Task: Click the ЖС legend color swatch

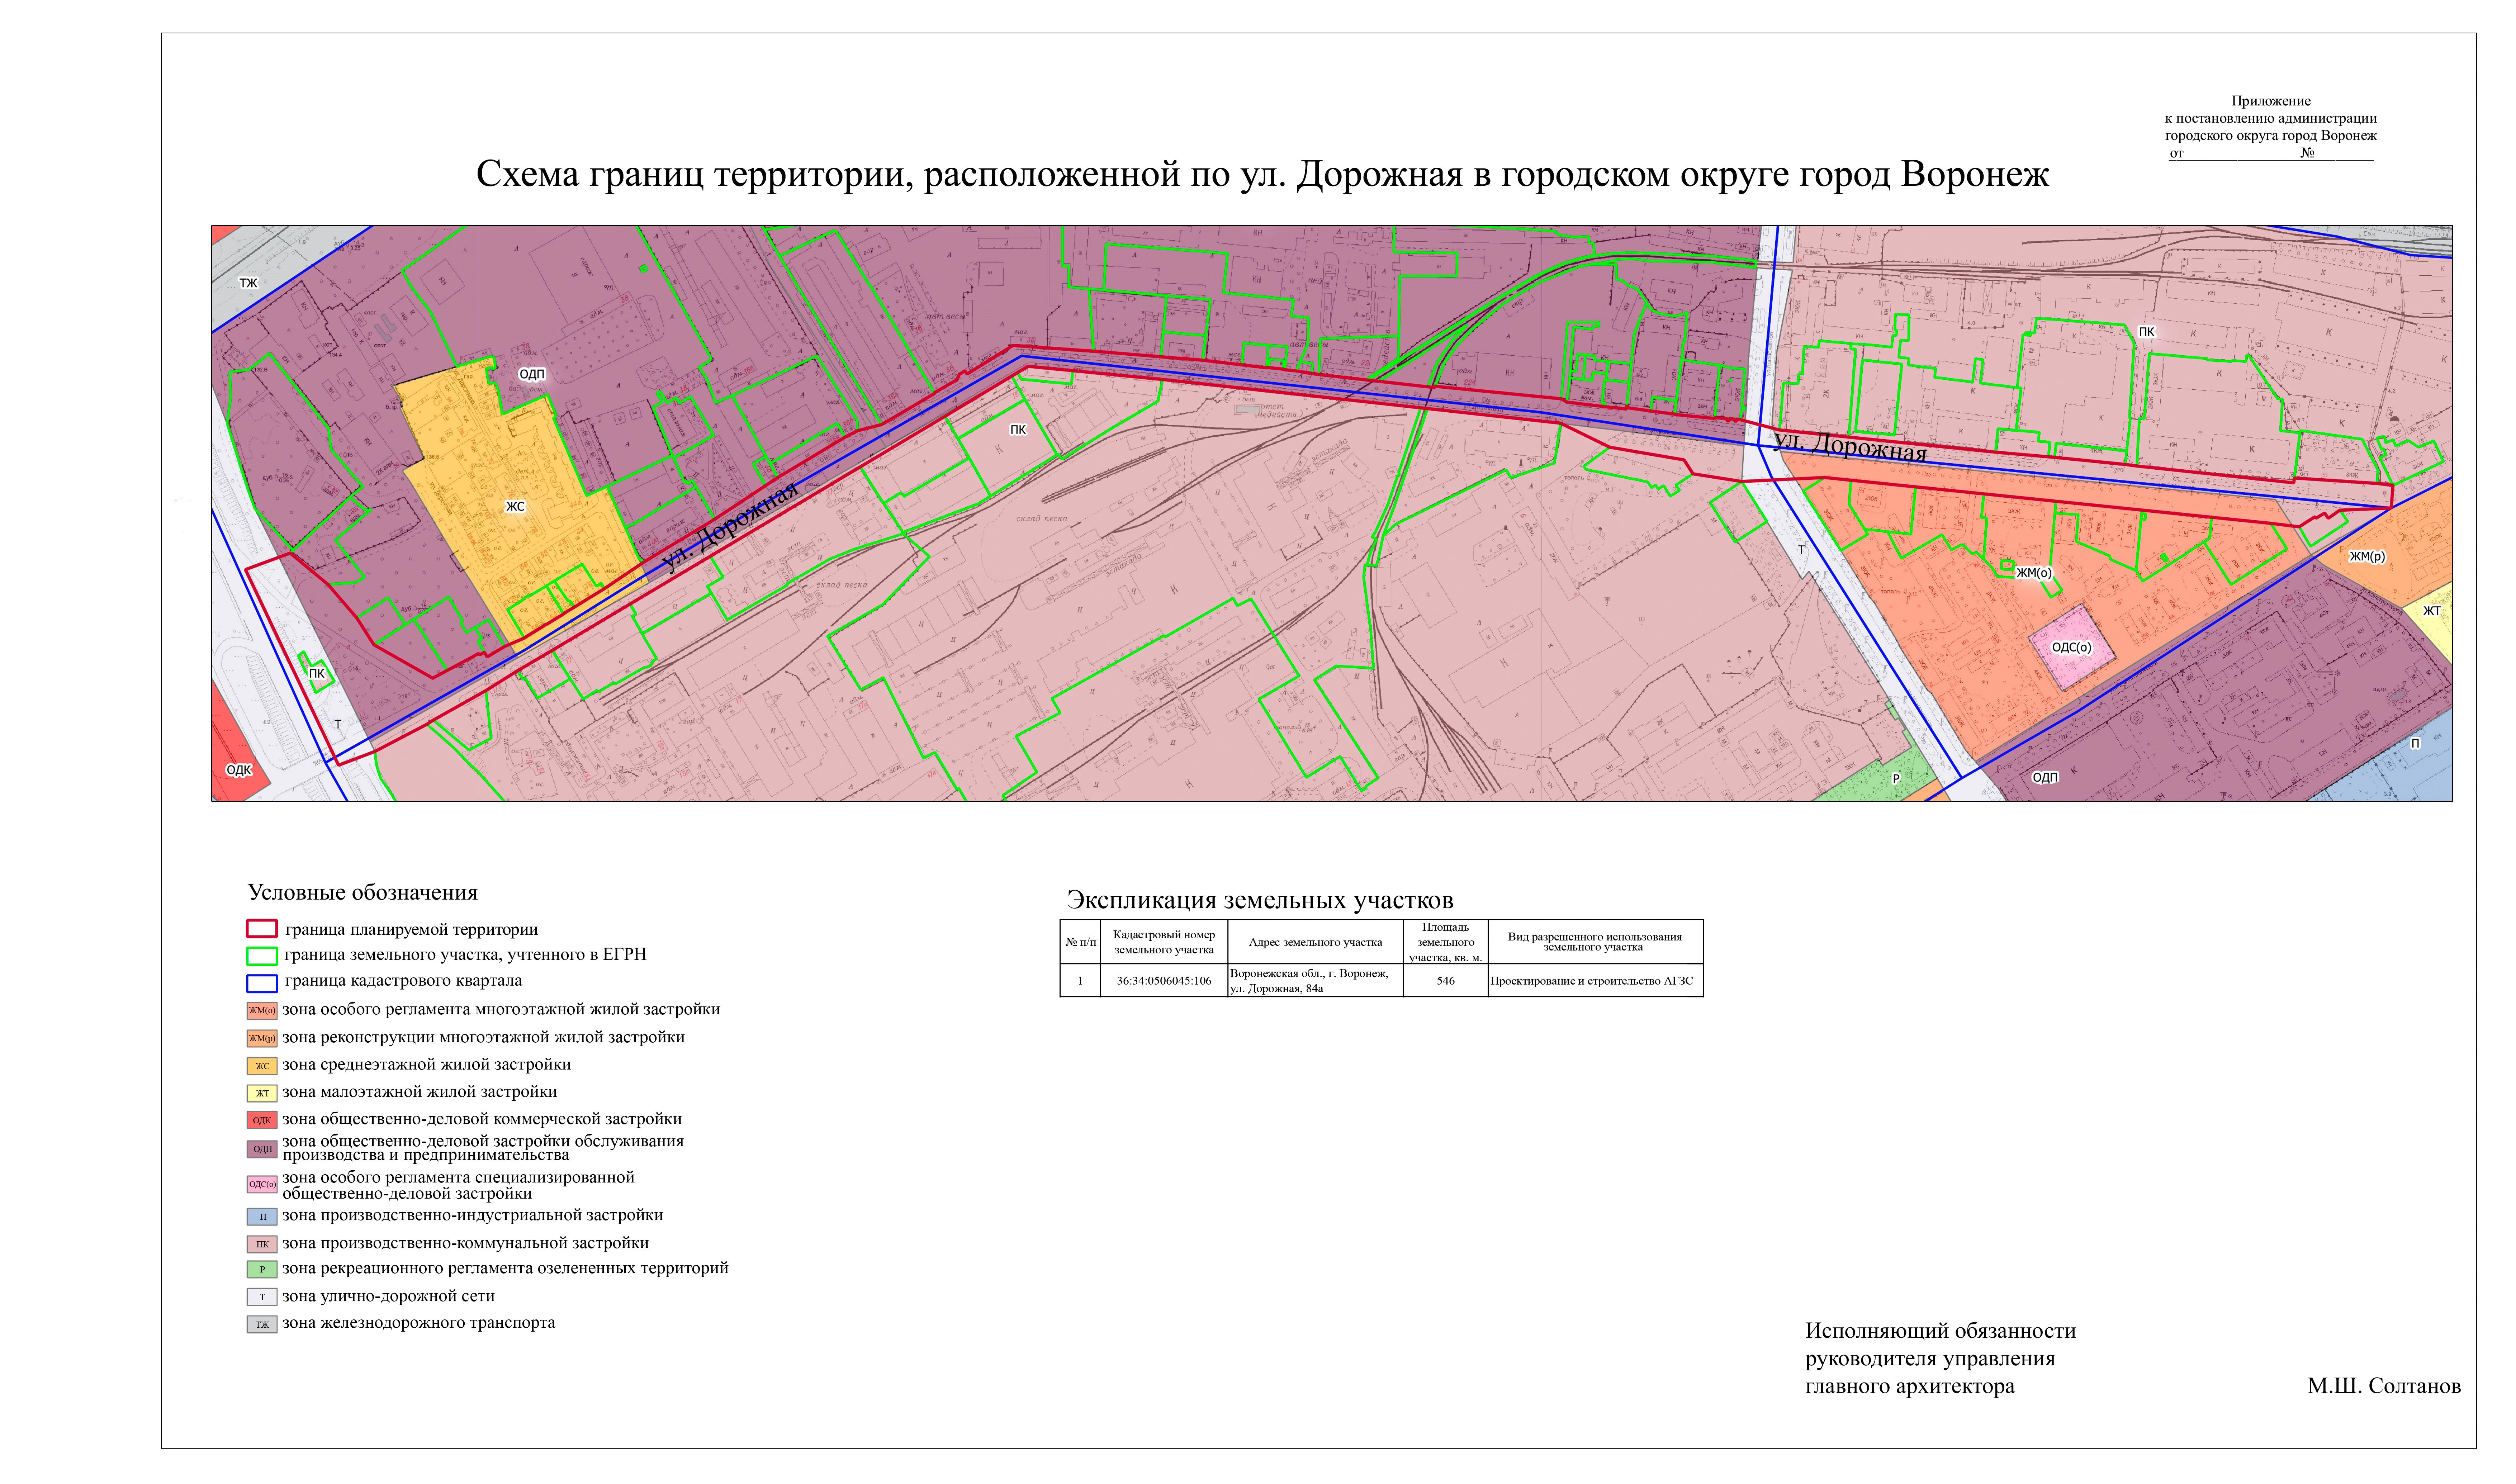Action: point(262,1066)
